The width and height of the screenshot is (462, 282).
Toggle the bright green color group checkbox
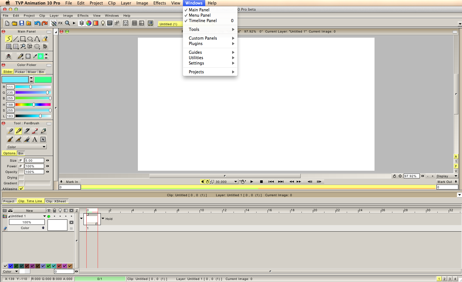[x=48, y=266]
